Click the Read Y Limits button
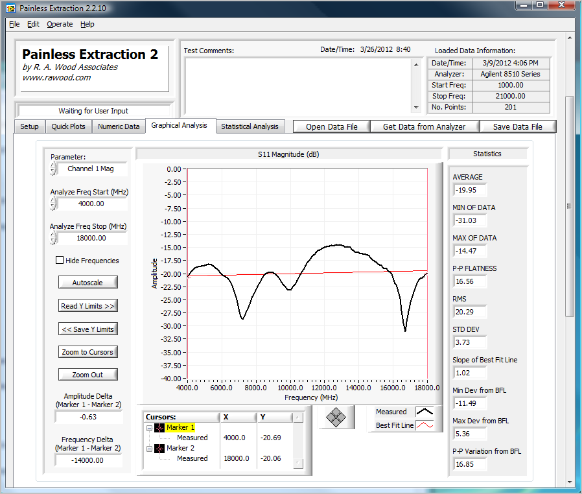The image size is (582, 494). [x=88, y=306]
